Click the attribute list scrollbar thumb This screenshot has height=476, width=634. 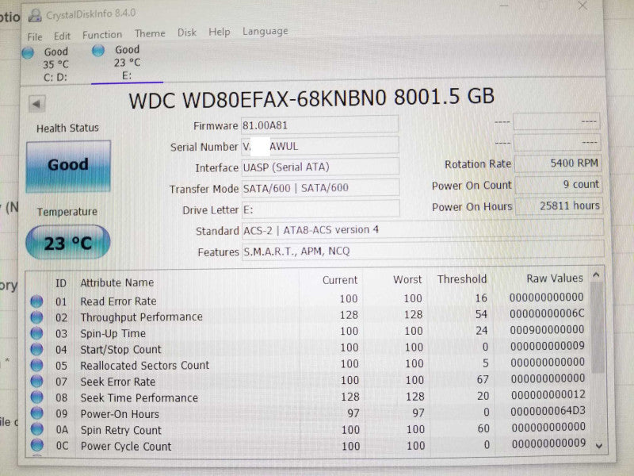point(598,327)
